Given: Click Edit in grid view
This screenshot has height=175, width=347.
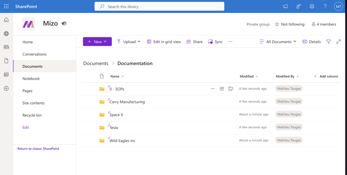Looking at the screenshot, I should coord(164,42).
